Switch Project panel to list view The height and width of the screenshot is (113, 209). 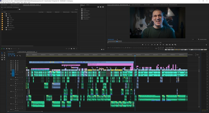click(4, 49)
